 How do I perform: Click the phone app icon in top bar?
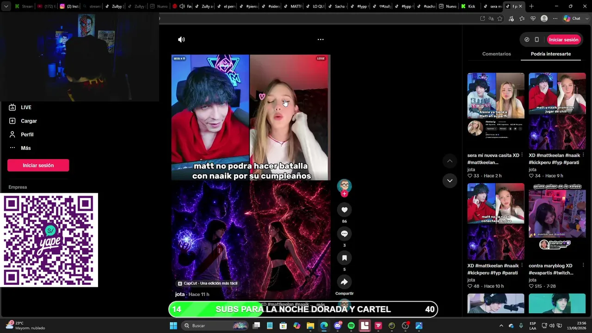pos(536,40)
